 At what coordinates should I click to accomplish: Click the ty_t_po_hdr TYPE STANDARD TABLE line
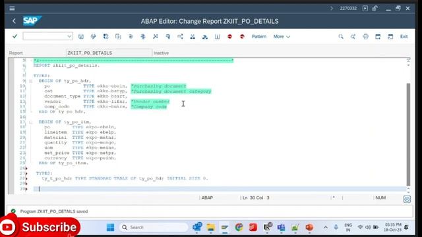pyautogui.click(x=125, y=178)
